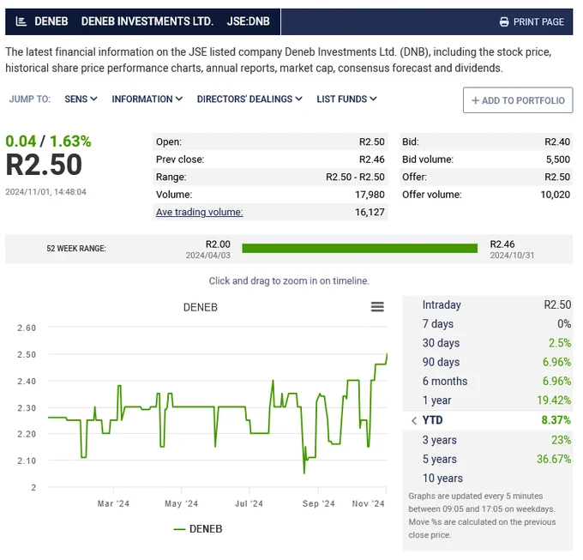Click the left chevron beside YTD
The image size is (583, 560).
tap(414, 420)
